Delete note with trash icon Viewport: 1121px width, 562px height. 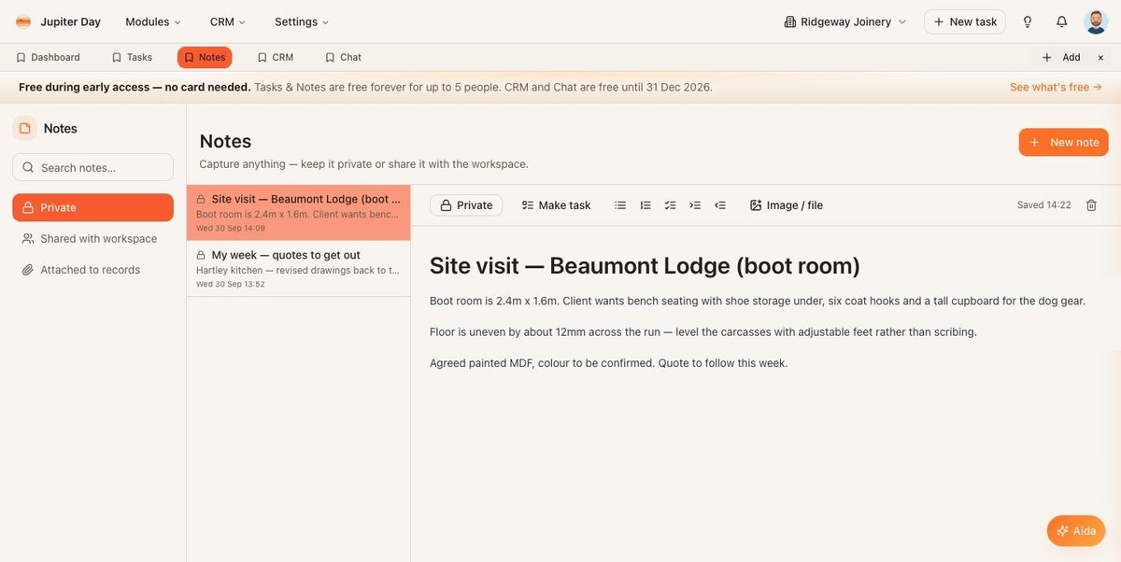[1091, 205]
